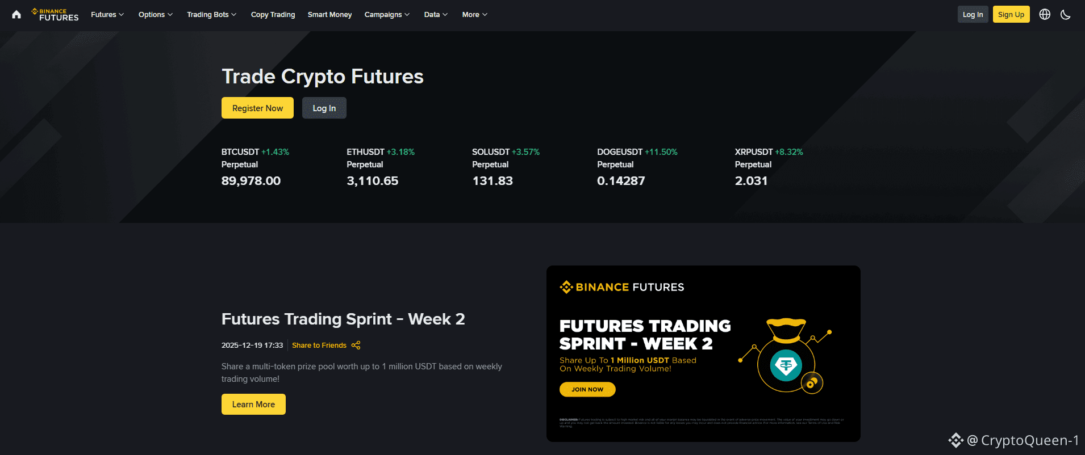The width and height of the screenshot is (1085, 455).
Task: Toggle dark mode with the moon icon
Action: pyautogui.click(x=1065, y=15)
